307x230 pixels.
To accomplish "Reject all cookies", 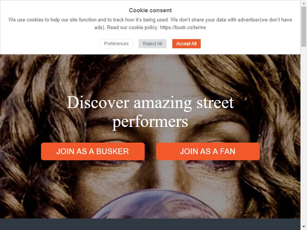I will (x=152, y=44).
